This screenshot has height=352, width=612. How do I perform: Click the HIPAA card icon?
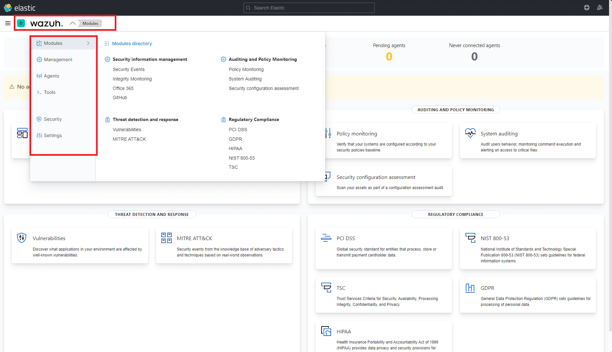326,331
